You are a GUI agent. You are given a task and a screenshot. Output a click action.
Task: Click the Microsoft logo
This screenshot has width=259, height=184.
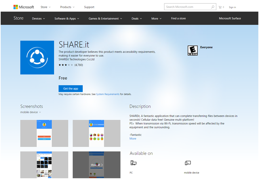click(24, 7)
